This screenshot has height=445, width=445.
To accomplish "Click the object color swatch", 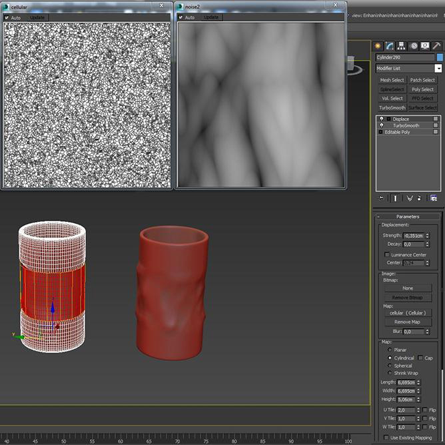I will click(x=440, y=57).
